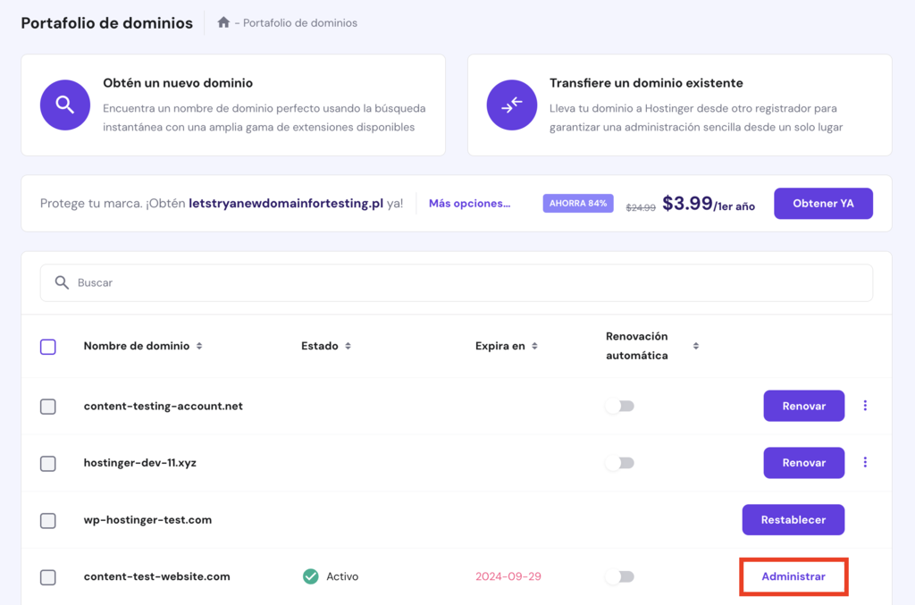
Task: Click the magnifier icon inside the search bar
Action: (62, 282)
